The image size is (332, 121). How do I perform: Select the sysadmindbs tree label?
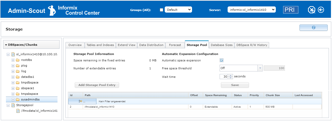[x=30, y=99]
